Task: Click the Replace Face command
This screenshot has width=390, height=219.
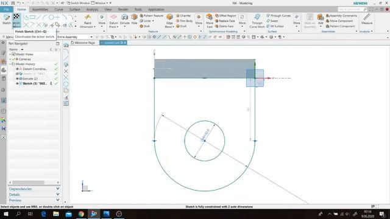Action: pos(225,21)
